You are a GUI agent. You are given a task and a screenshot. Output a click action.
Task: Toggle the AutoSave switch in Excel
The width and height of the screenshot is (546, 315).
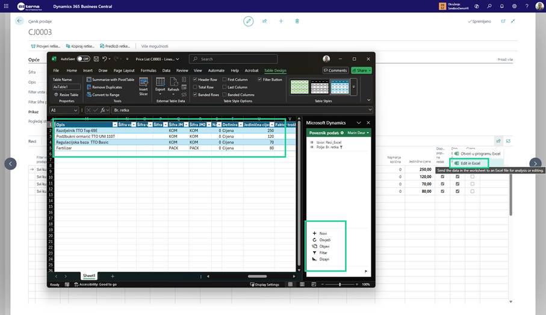click(84, 59)
